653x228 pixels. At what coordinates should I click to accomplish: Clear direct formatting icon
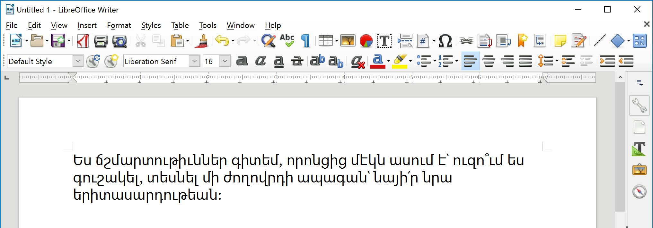(x=357, y=61)
